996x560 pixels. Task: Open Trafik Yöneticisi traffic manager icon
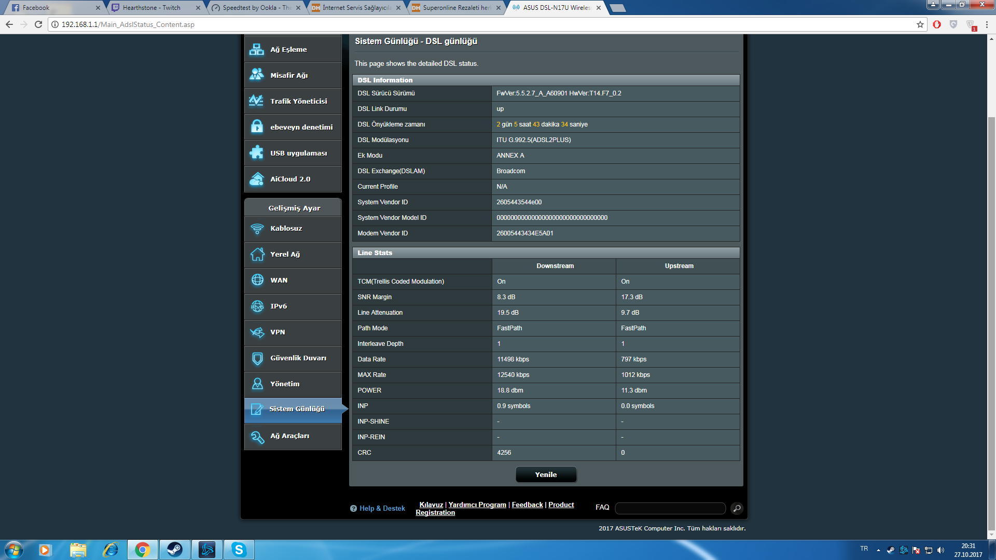tap(257, 101)
